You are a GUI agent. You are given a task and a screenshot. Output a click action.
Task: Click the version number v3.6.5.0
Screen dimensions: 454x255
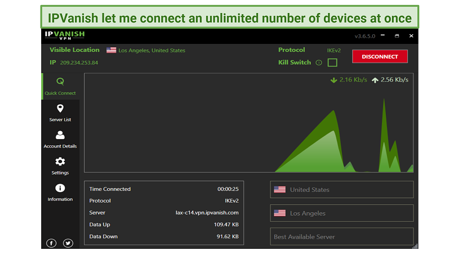click(365, 36)
